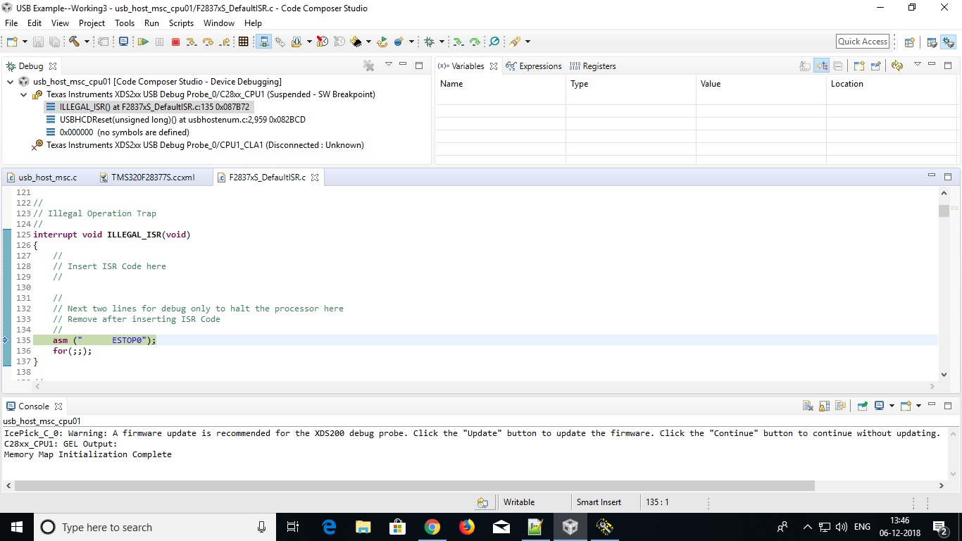Image resolution: width=962 pixels, height=541 pixels.
Task: Open the Build hammer dropdown arrow
Action: (x=87, y=42)
